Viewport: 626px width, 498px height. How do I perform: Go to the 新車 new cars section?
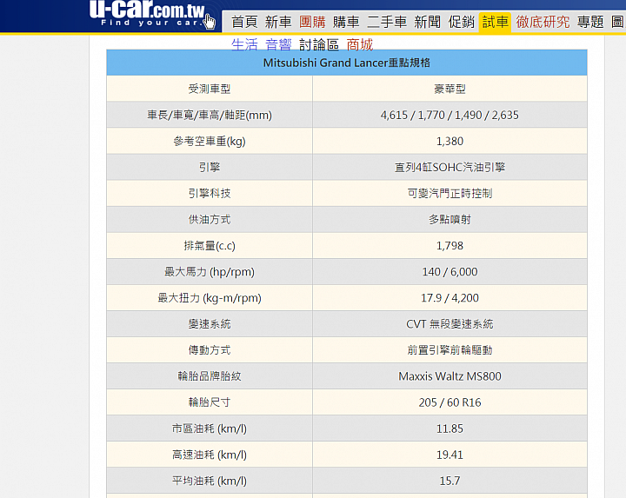click(x=278, y=22)
